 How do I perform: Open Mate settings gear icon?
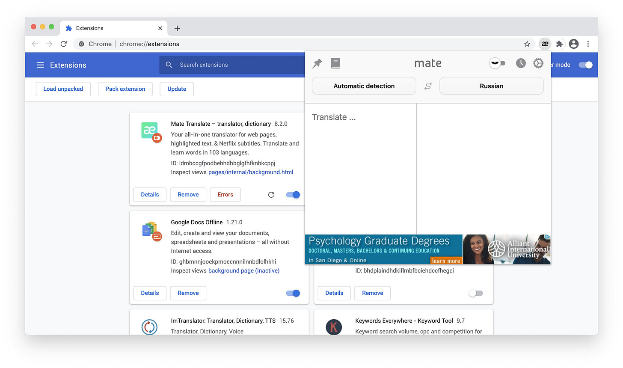pyautogui.click(x=538, y=63)
